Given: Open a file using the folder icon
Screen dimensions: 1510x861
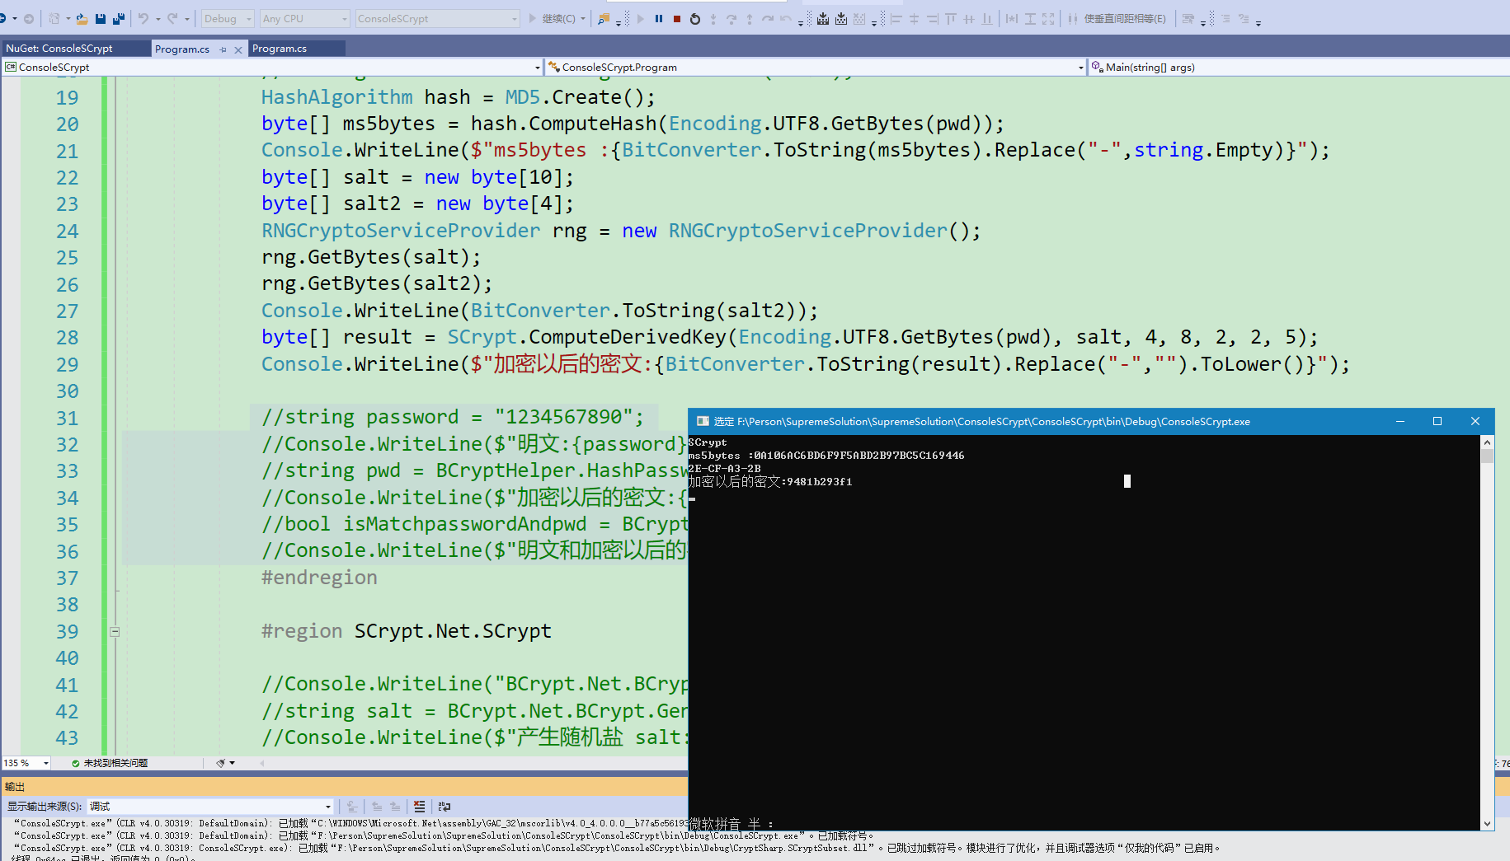Looking at the screenshot, I should click(82, 19).
